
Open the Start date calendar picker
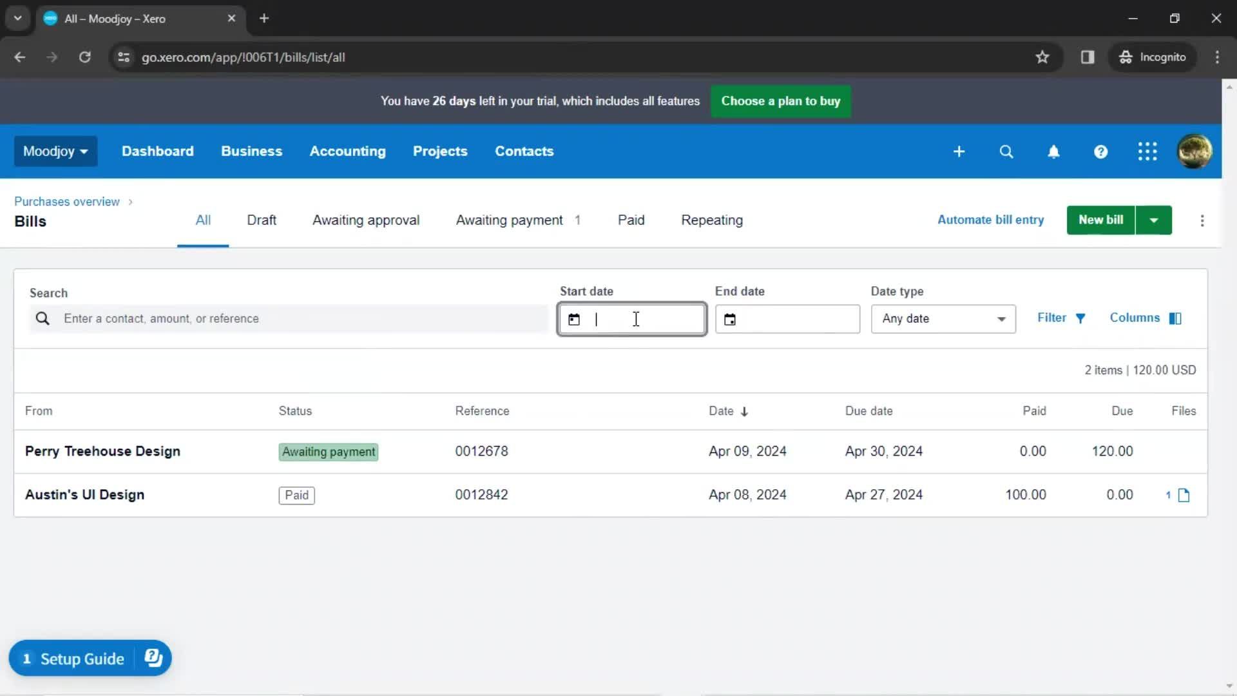tap(574, 319)
